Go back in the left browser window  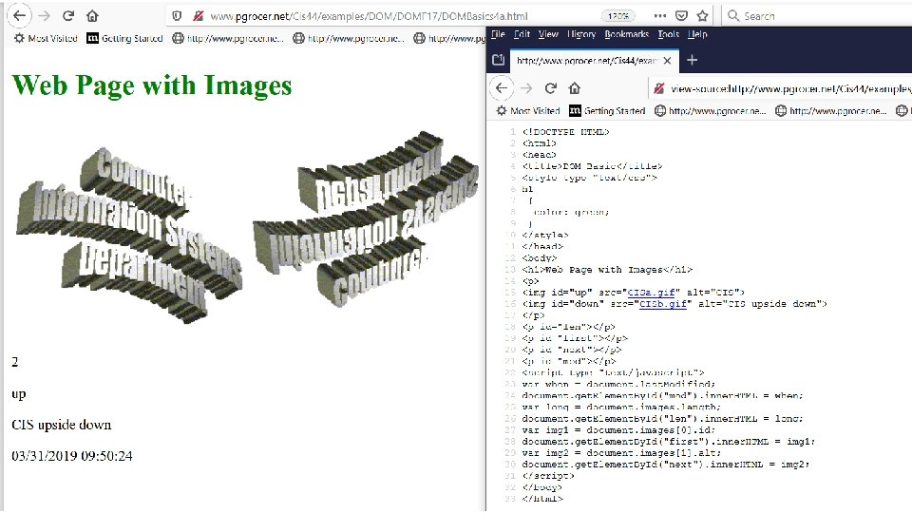19,16
